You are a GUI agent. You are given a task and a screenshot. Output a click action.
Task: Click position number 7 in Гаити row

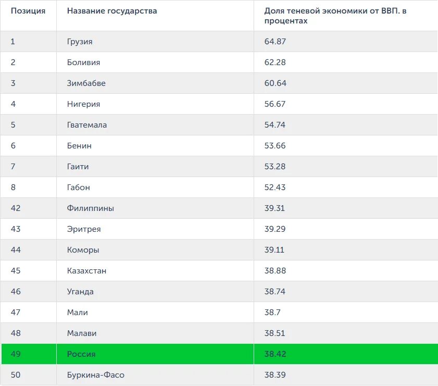click(x=13, y=167)
